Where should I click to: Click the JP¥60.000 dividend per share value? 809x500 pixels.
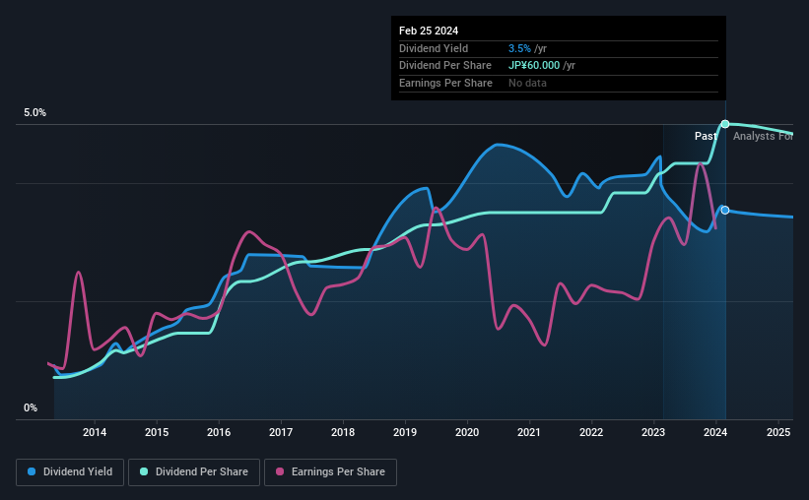pyautogui.click(x=534, y=66)
